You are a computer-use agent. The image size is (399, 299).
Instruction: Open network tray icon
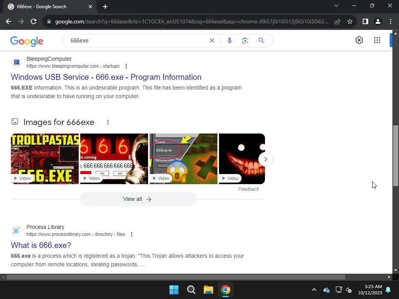pos(339,290)
